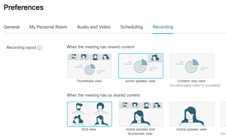Select the Grid view layout

(90, 114)
